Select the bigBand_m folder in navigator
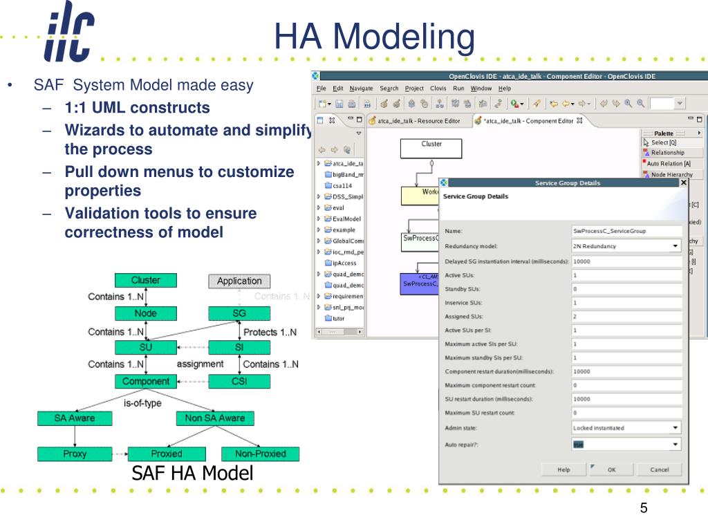 click(x=344, y=174)
